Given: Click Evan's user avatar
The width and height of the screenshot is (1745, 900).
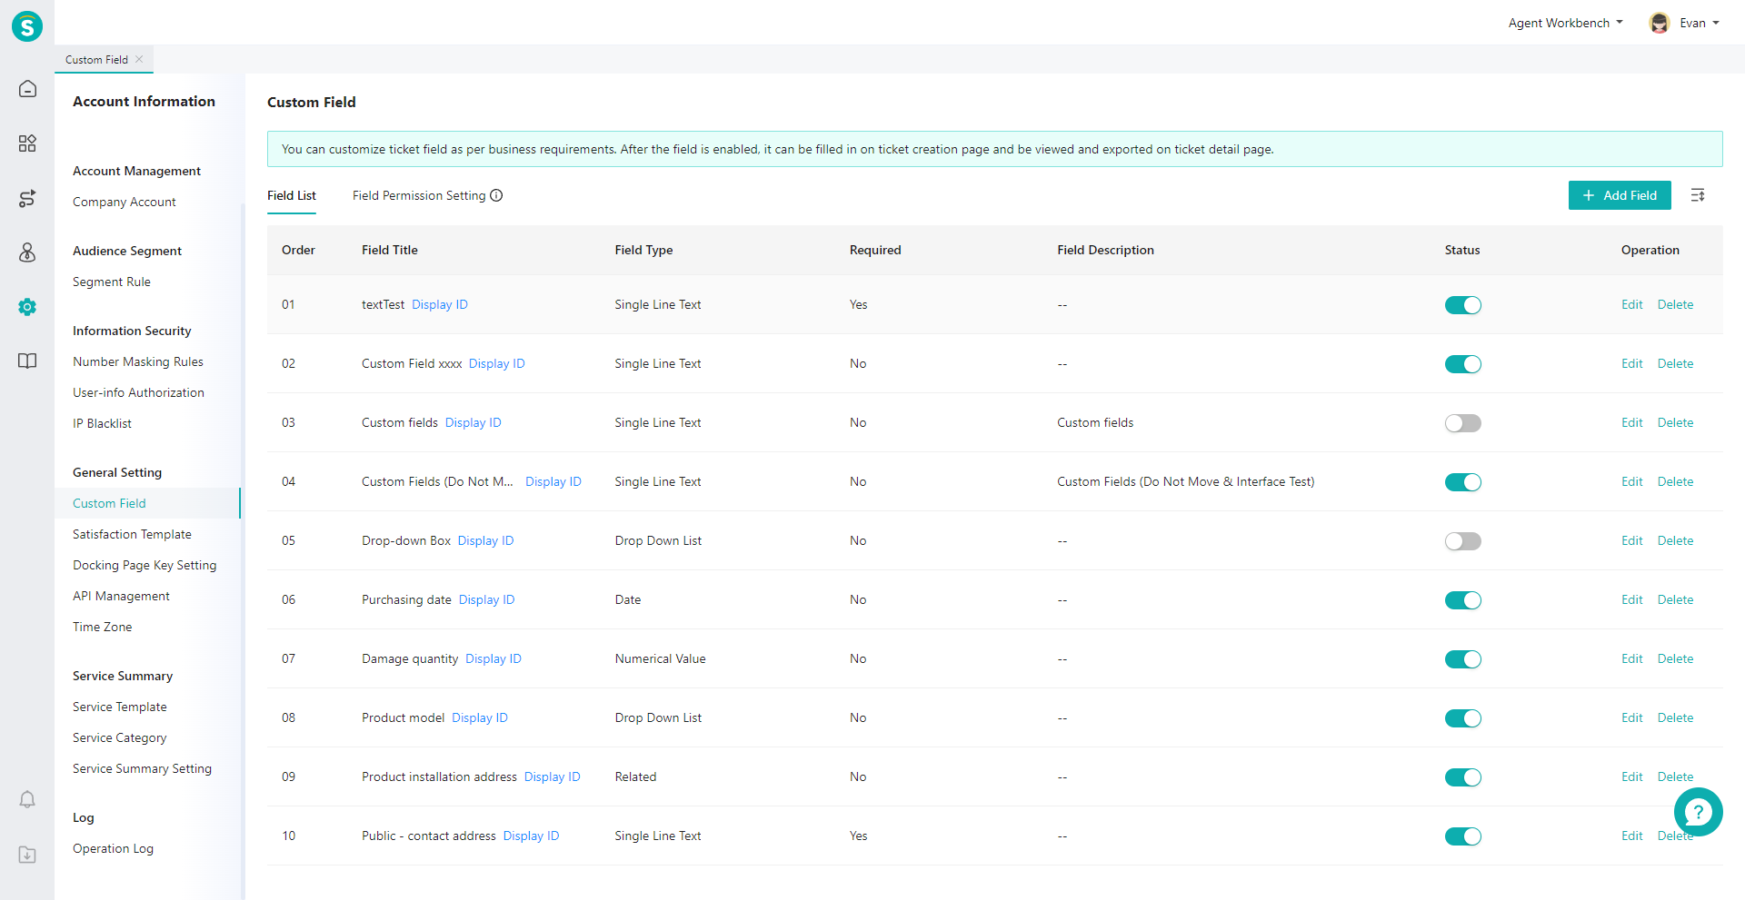Looking at the screenshot, I should pyautogui.click(x=1660, y=23).
